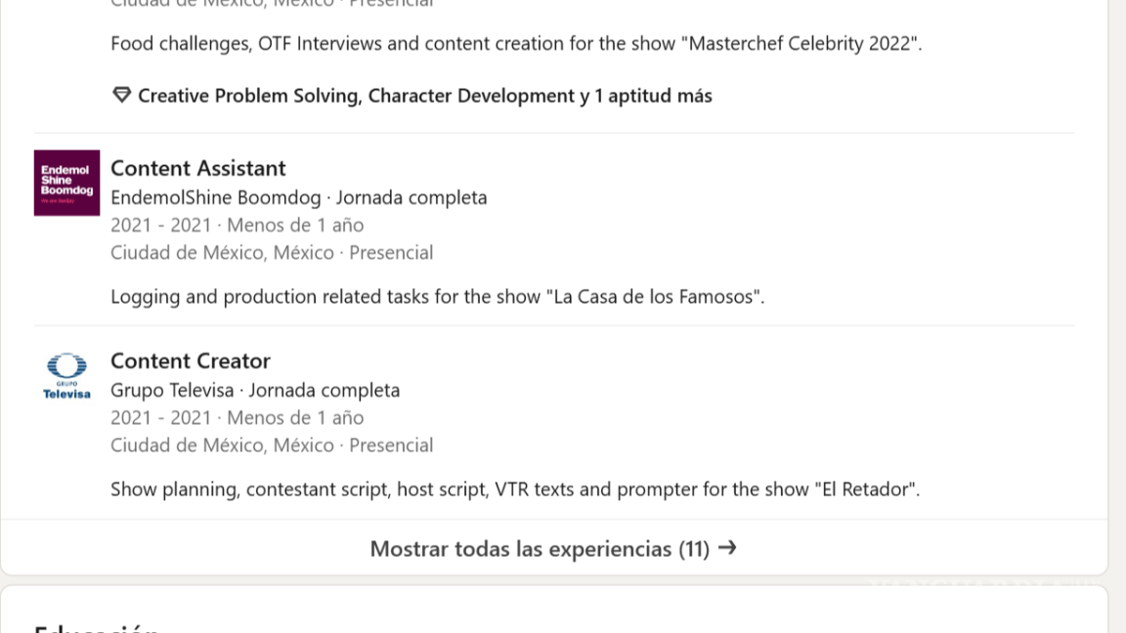Screen dimensions: 1126x633
Task: Click the EndemolShine Boomdog company name
Action: tap(215, 196)
